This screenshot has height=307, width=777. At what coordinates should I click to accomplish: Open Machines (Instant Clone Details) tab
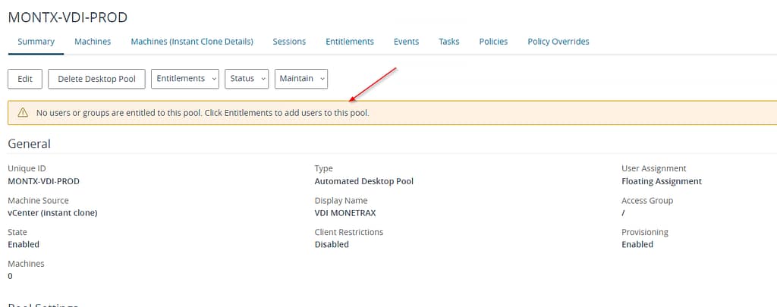(192, 42)
